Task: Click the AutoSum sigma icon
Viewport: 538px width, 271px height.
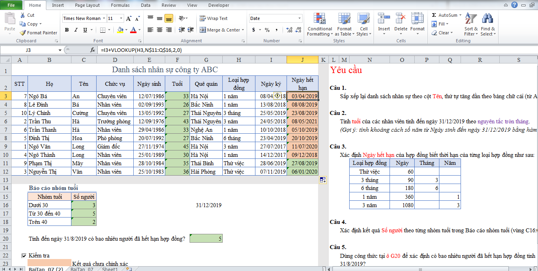Action: click(x=434, y=15)
